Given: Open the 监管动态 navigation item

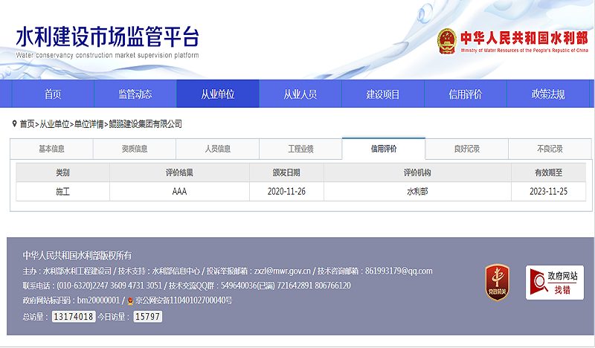Looking at the screenshot, I should pyautogui.click(x=135, y=94).
